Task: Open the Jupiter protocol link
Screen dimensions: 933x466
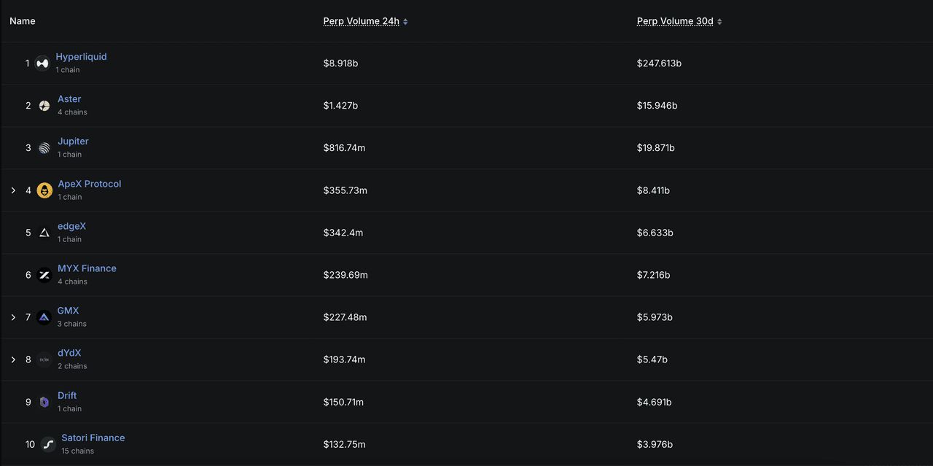Action: [x=73, y=141]
